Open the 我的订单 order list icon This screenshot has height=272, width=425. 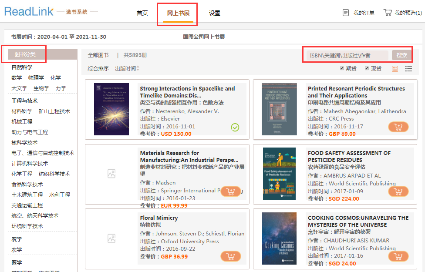tap(346, 13)
